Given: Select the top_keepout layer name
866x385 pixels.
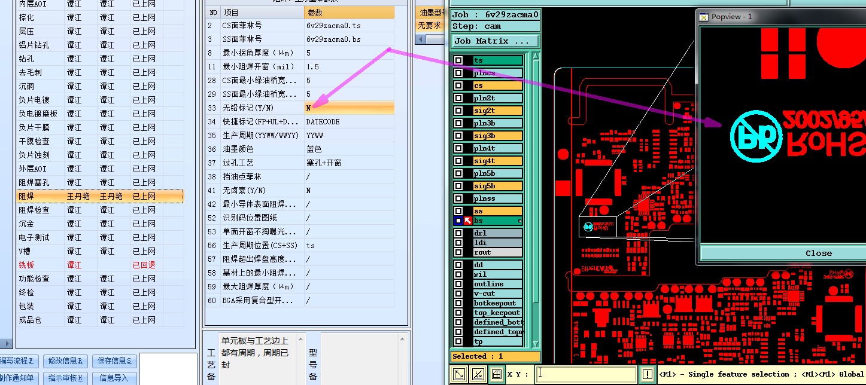Looking at the screenshot, I should coord(497,313).
